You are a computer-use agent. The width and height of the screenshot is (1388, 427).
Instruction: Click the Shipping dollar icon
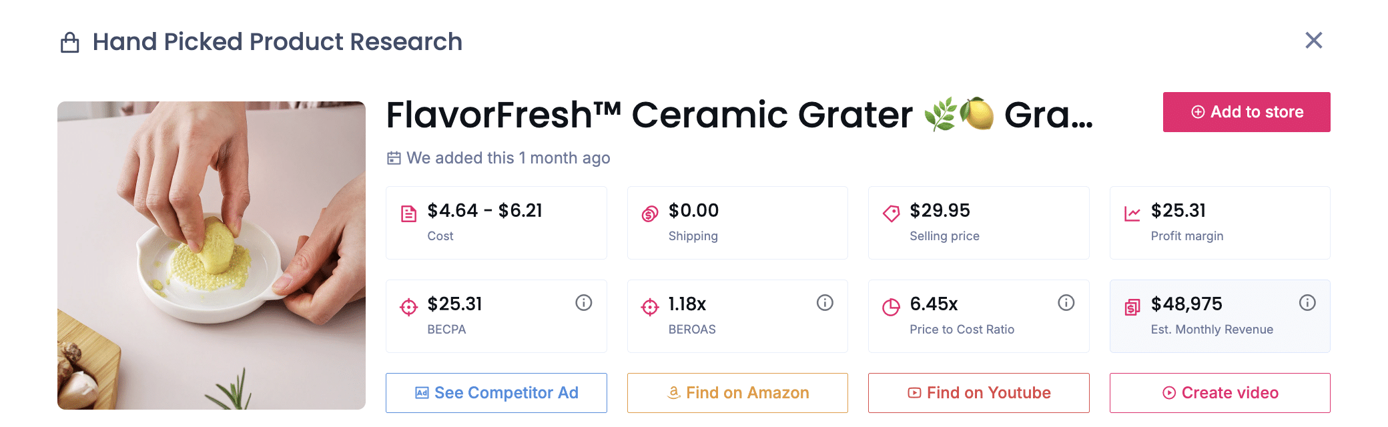648,211
